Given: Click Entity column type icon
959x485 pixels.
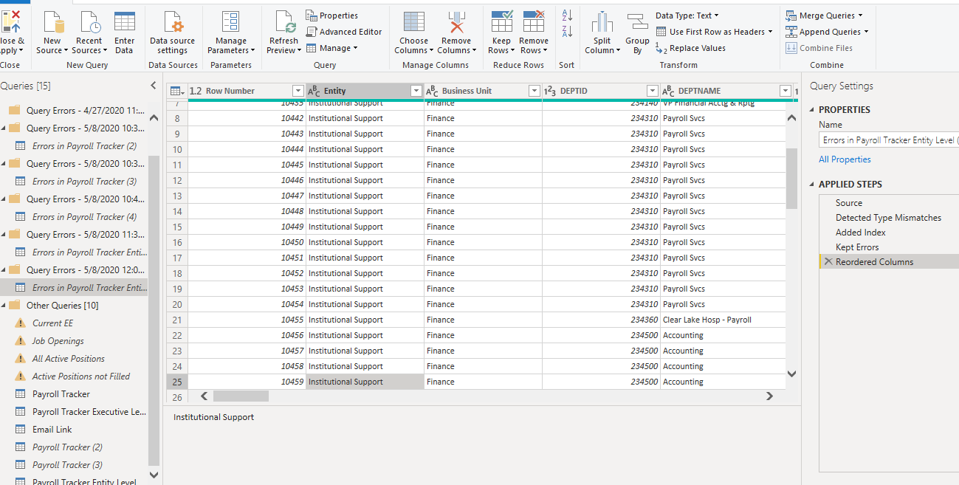Looking at the screenshot, I should [x=314, y=91].
